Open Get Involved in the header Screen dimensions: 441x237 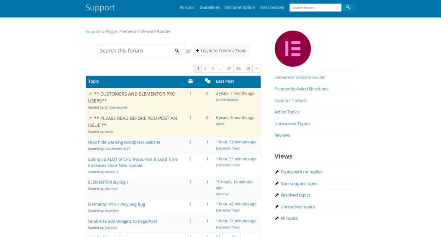coord(272,7)
